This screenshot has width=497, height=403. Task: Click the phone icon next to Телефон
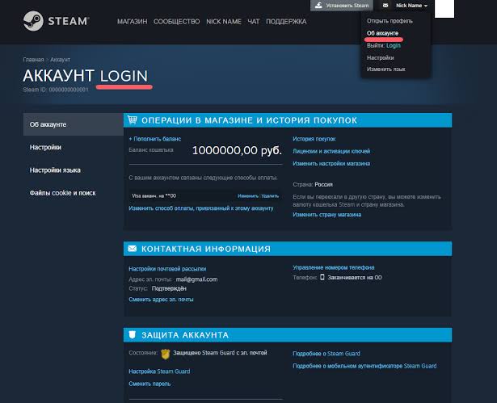pos(322,278)
